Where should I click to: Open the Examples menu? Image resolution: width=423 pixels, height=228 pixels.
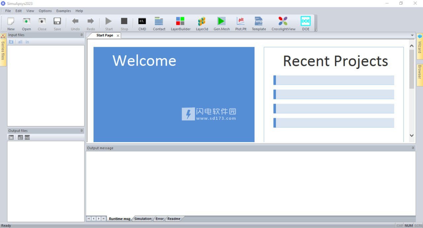pos(63,11)
